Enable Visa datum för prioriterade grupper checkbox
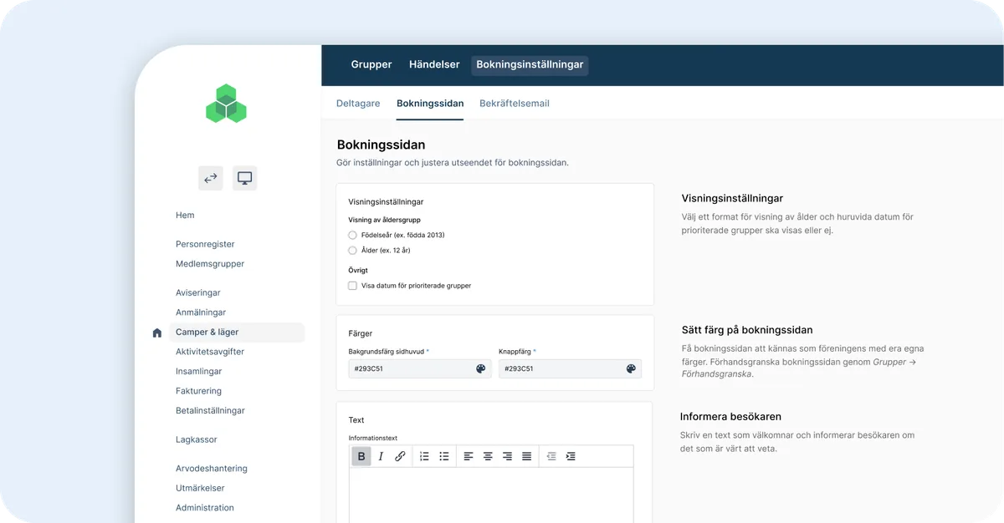This screenshot has width=1004, height=523. click(x=352, y=286)
